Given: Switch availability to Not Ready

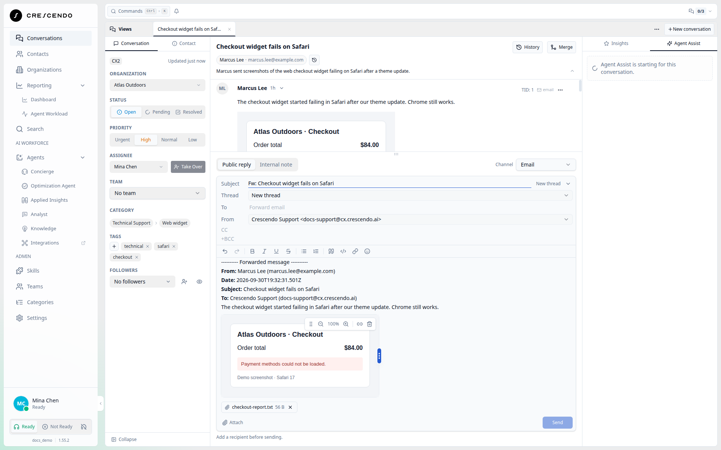Looking at the screenshot, I should (x=57, y=427).
